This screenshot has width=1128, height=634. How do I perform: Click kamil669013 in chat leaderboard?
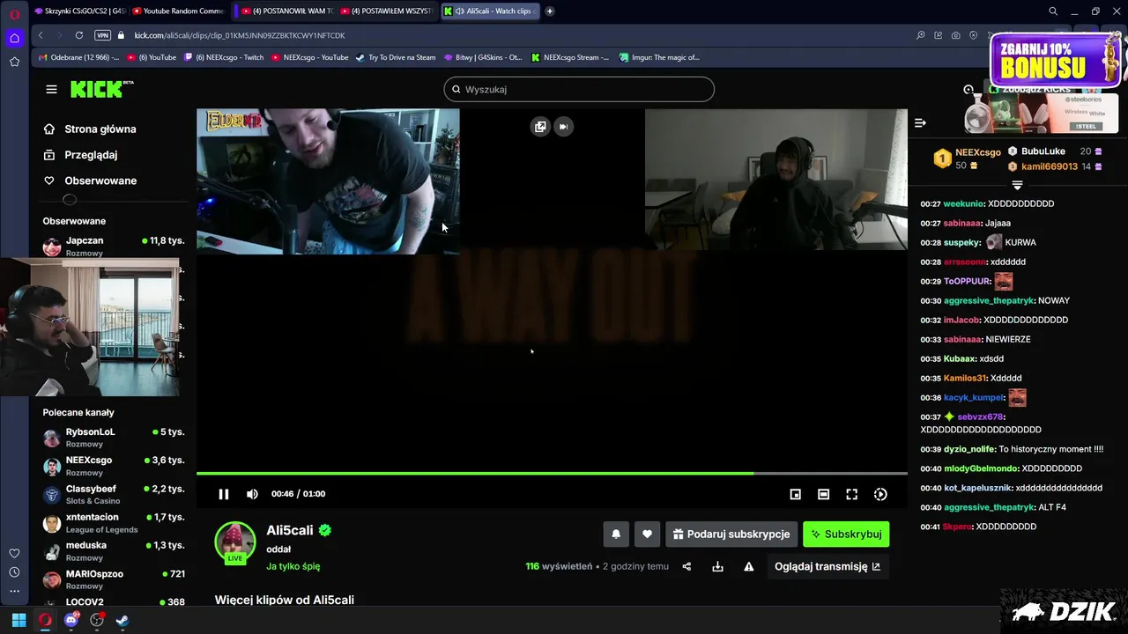point(1050,166)
